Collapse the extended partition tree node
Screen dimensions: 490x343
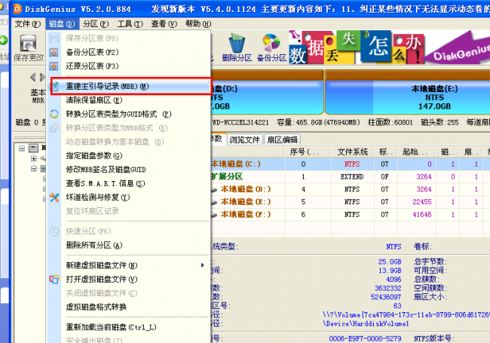pyautogui.click(x=33, y=169)
